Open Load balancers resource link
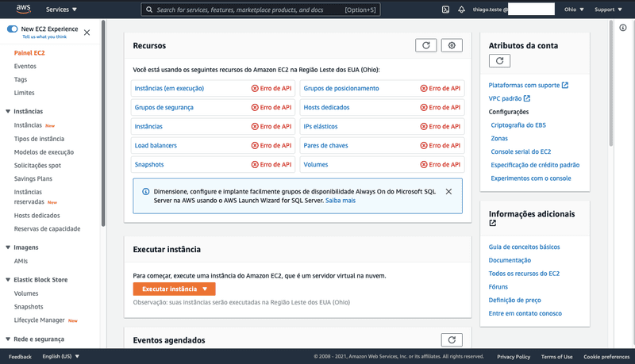Image resolution: width=635 pixels, height=364 pixels. (156, 145)
